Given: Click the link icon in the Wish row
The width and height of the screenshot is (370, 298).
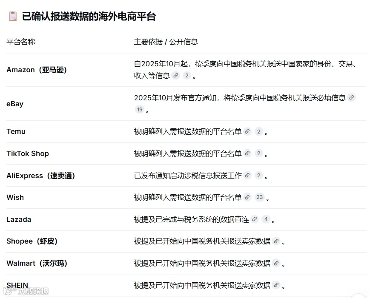Looking at the screenshot, I should tap(247, 197).
